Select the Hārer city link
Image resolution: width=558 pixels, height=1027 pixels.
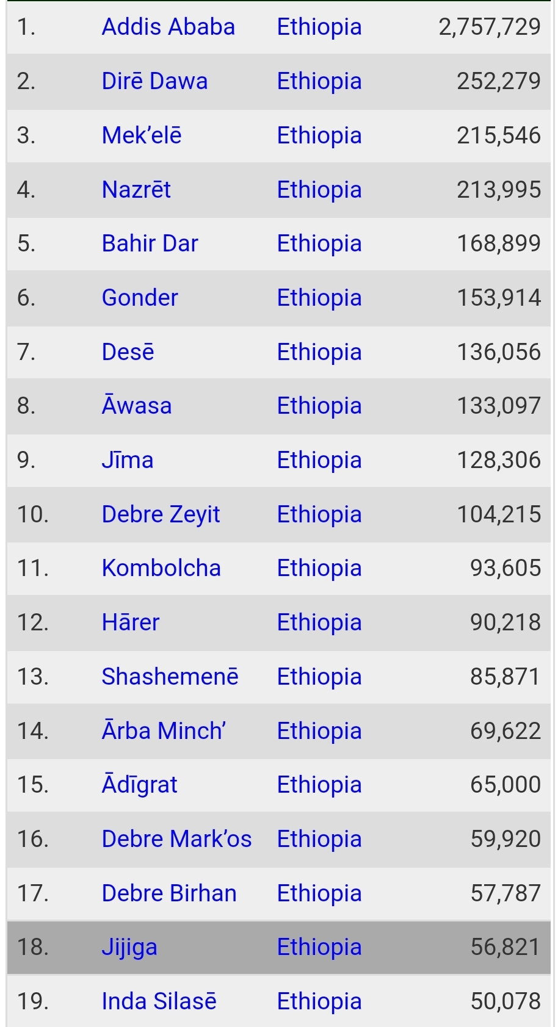tap(130, 622)
